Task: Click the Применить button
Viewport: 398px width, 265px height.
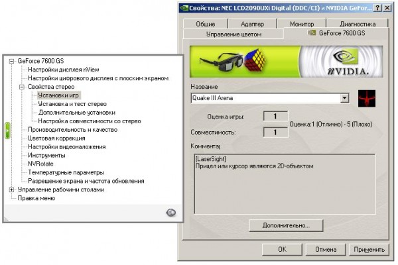Action: point(369,250)
